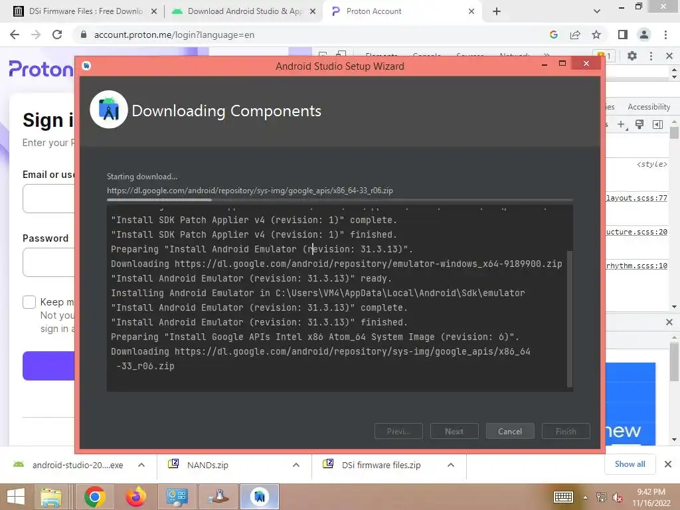The width and height of the screenshot is (680, 510).
Task: Open the DevTools Accessibility tab
Action: pyautogui.click(x=649, y=107)
